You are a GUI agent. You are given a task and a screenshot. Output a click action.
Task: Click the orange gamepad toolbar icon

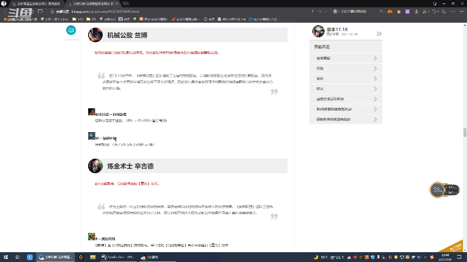click(390, 12)
